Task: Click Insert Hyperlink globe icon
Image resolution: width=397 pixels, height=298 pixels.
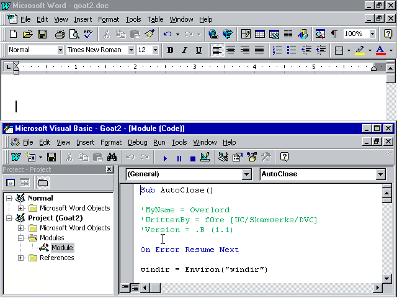Action: 213,34
